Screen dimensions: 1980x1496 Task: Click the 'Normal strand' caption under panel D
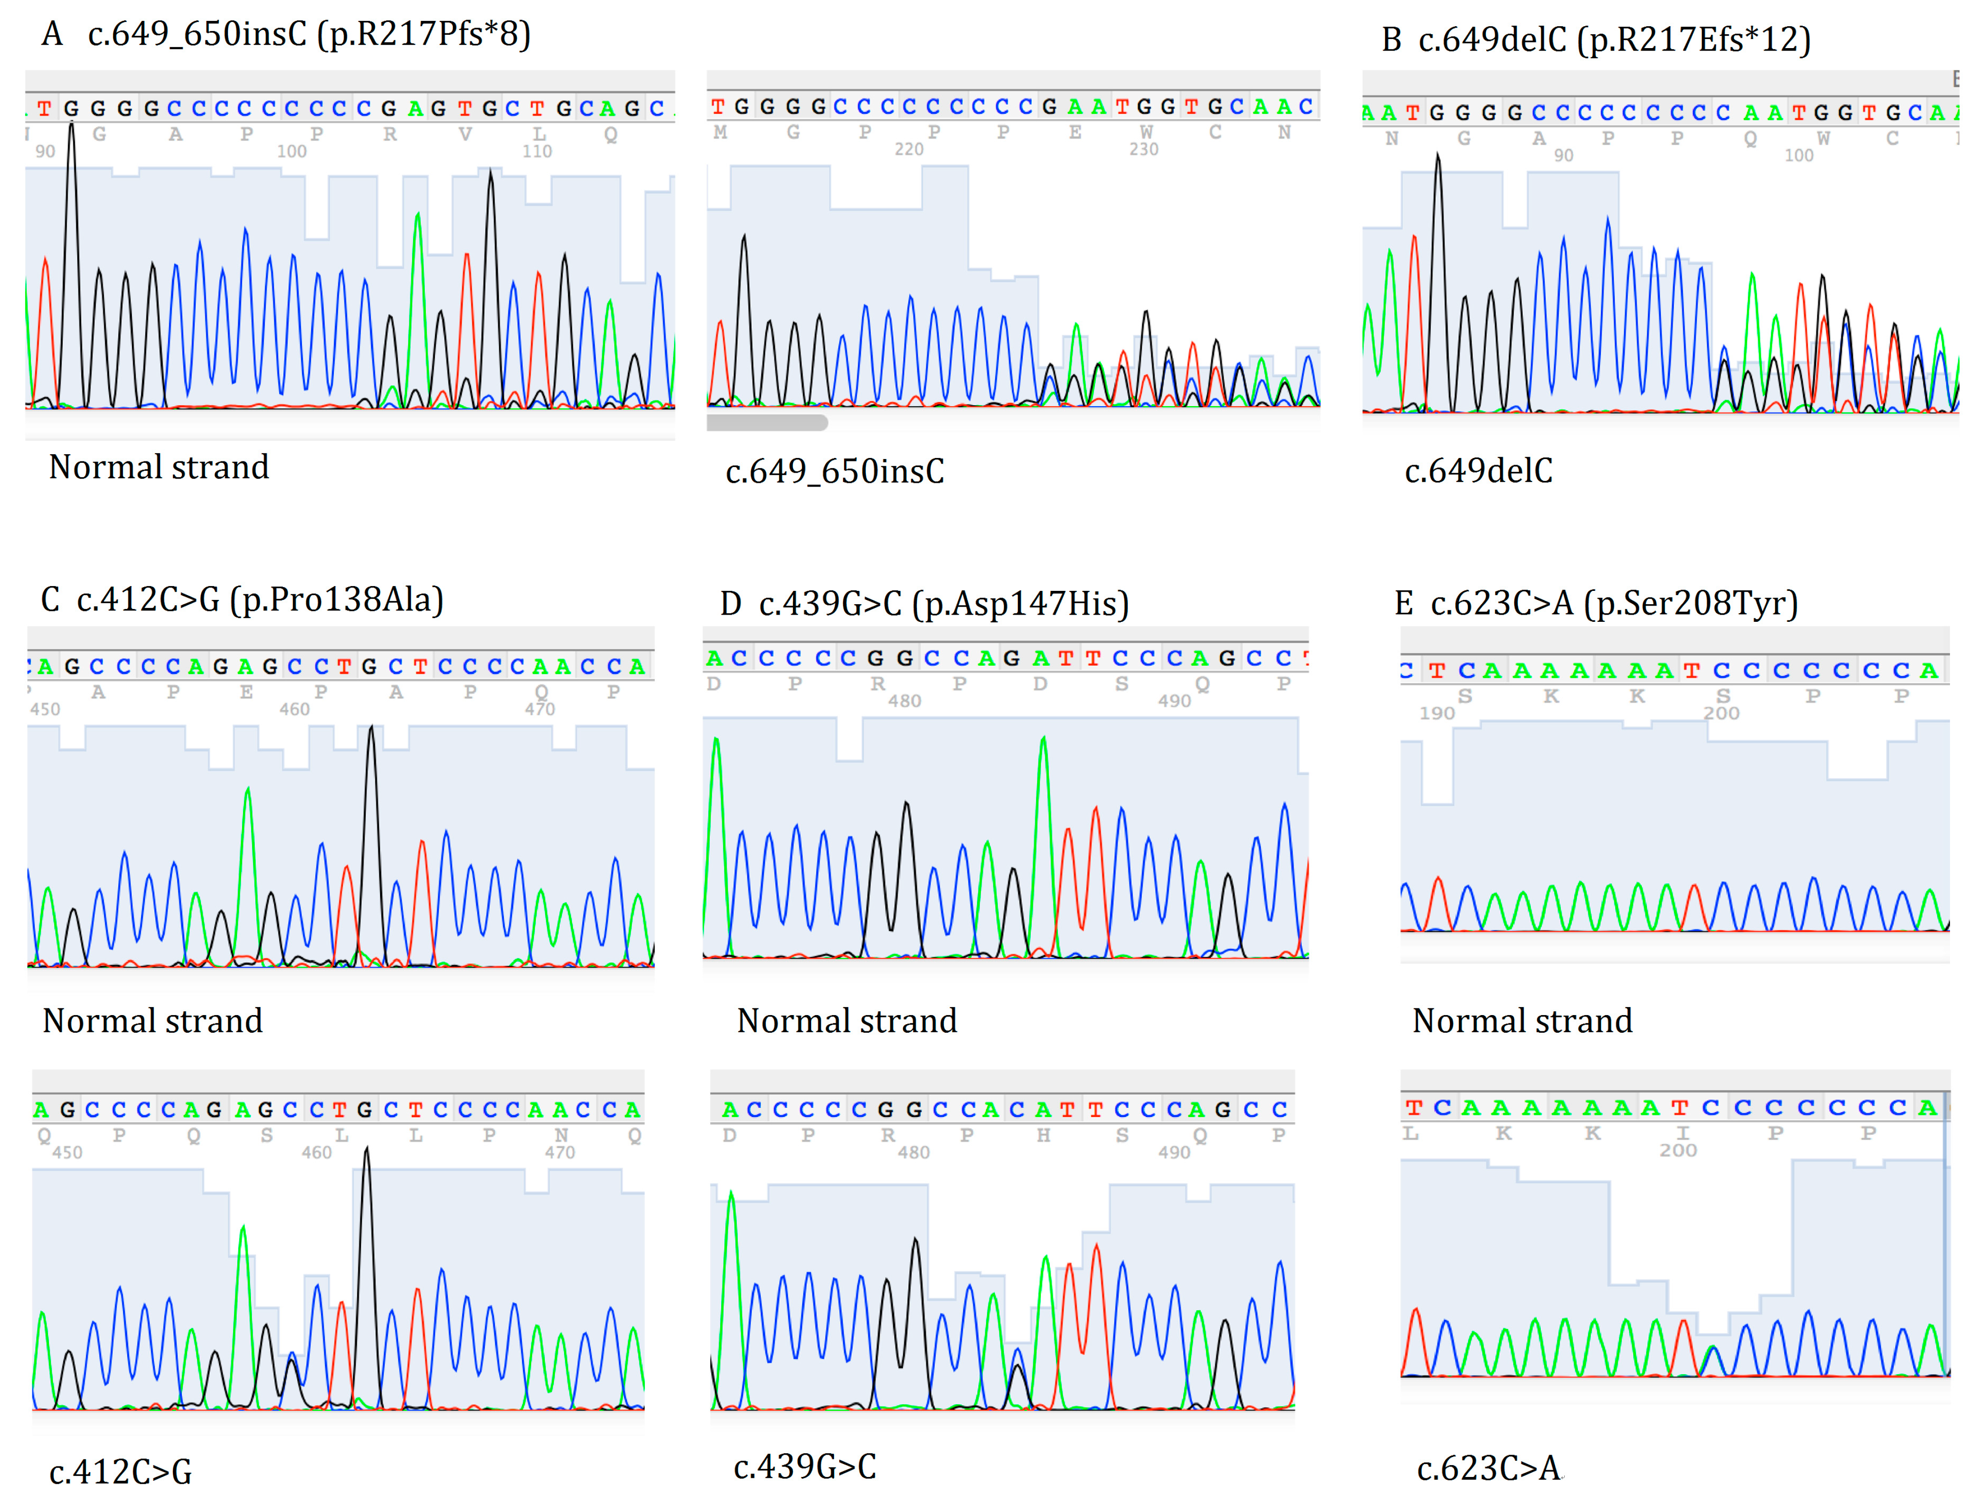pyautogui.click(x=847, y=1021)
